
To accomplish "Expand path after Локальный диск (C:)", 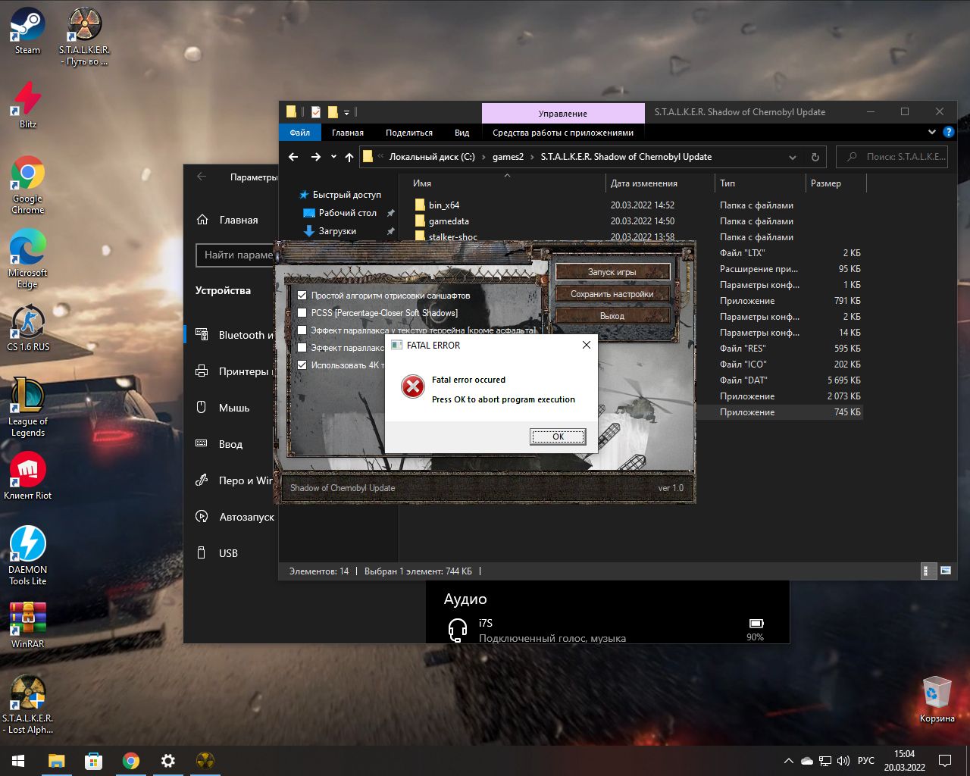I will [x=483, y=157].
